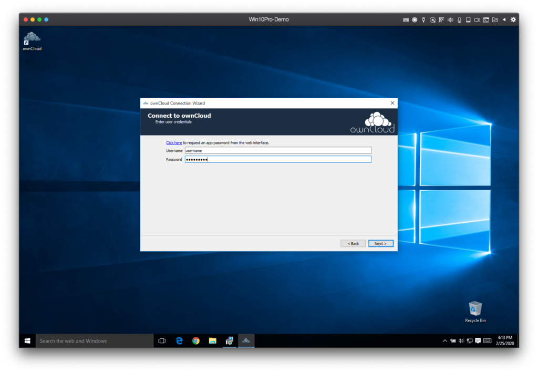Screen dimensions: 538x373
Task: Click the CPU chip icon in Parallels toolbar
Action: click(x=415, y=20)
